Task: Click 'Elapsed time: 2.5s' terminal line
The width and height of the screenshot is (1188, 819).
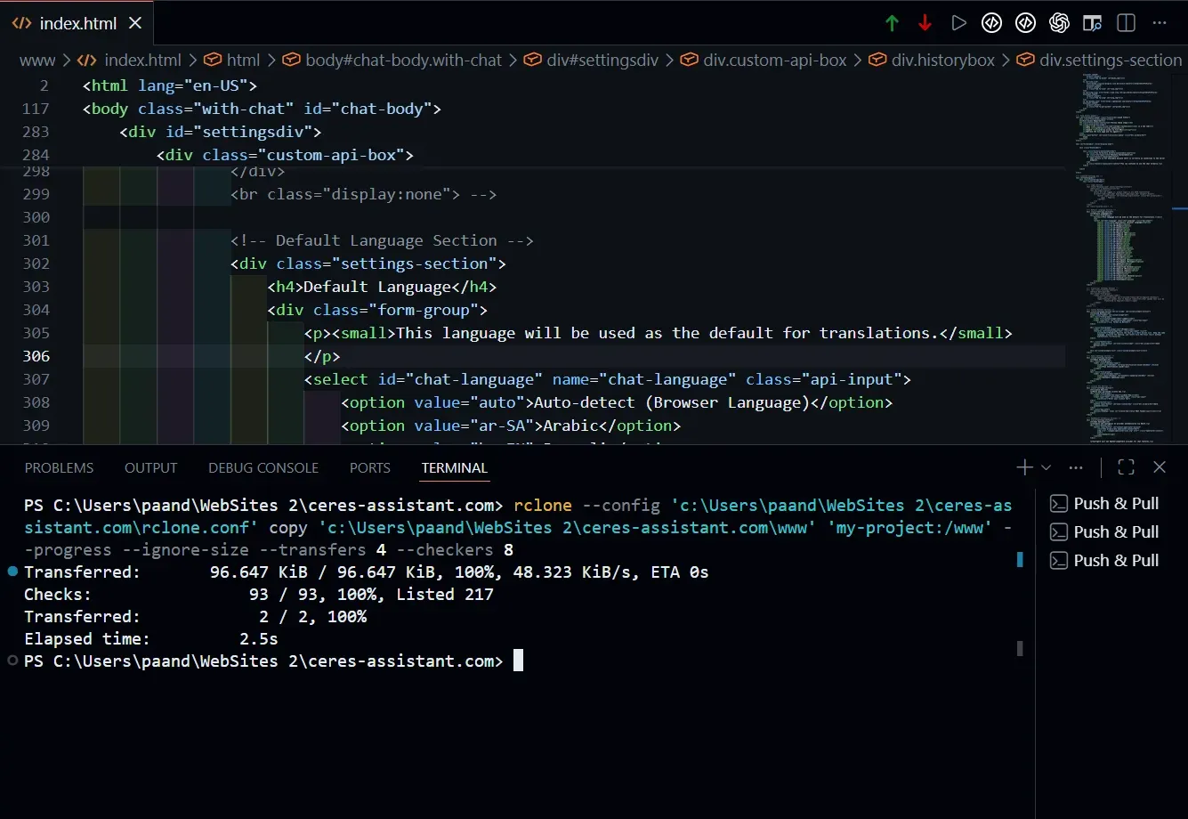Action: 151,639
